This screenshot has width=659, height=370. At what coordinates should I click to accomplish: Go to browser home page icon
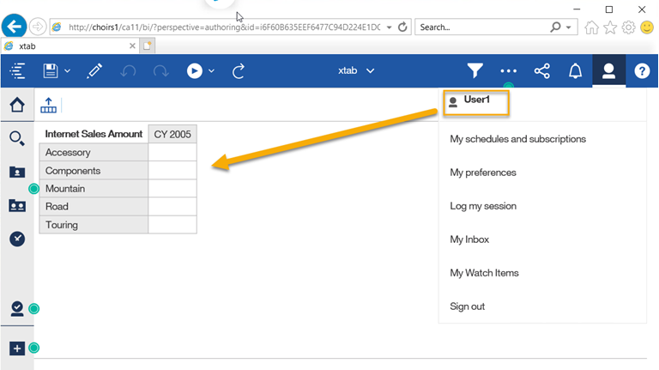[x=591, y=27]
